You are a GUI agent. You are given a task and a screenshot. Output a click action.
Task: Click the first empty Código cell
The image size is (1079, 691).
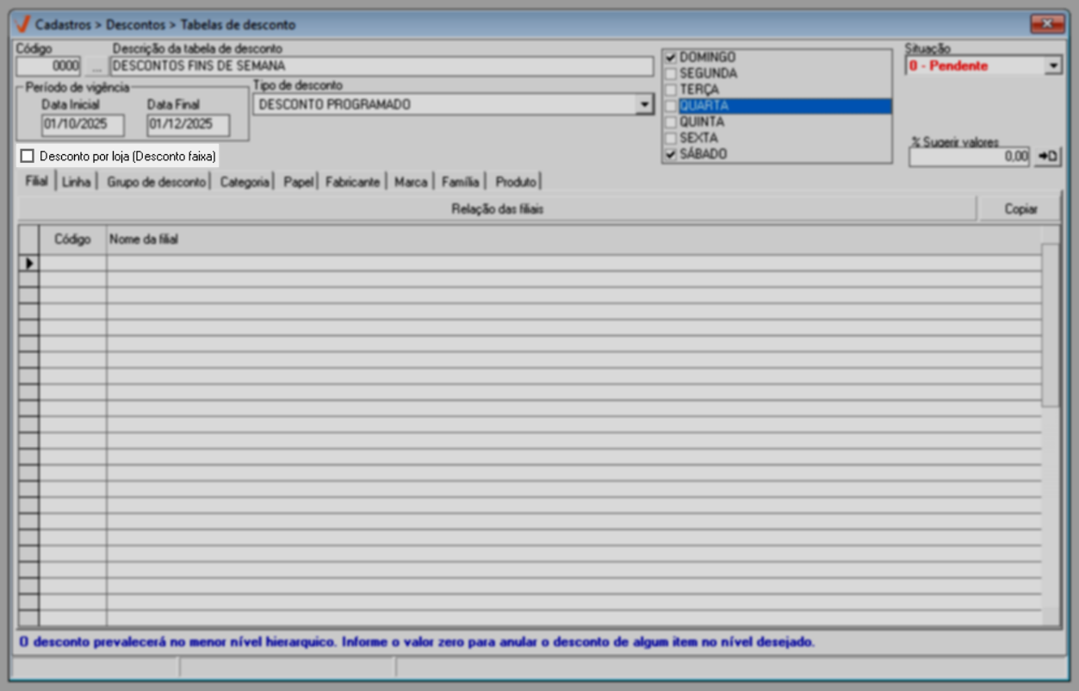pos(73,263)
